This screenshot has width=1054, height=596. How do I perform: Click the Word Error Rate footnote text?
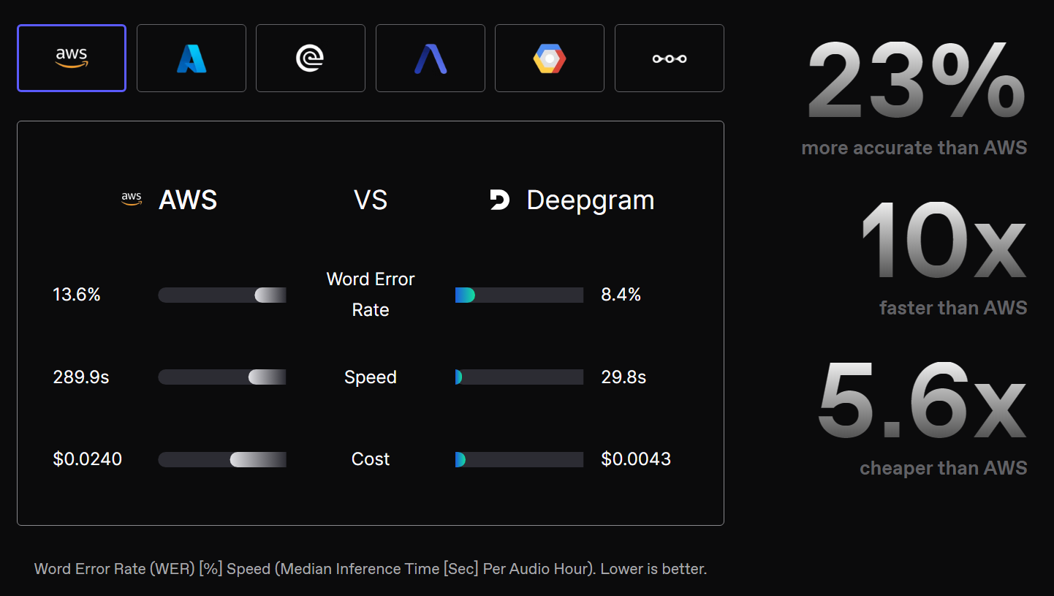click(x=371, y=569)
